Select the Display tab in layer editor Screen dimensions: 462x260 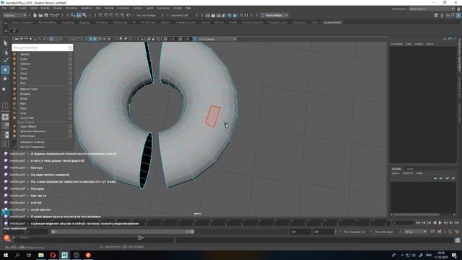coord(396,169)
